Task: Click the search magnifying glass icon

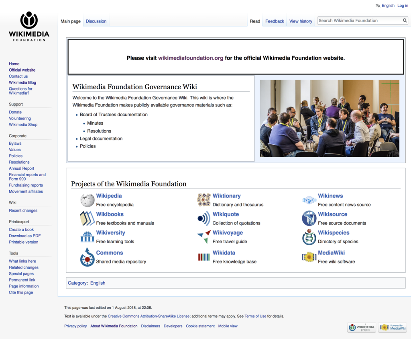Action: 405,21
